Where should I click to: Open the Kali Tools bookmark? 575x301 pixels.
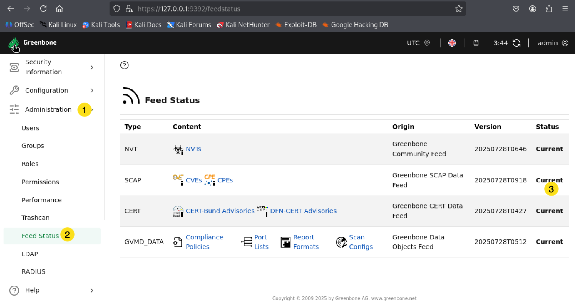101,25
